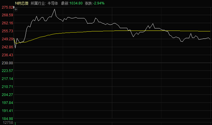
Task: Click the latest price value 1034.80
Action: click(76, 3)
